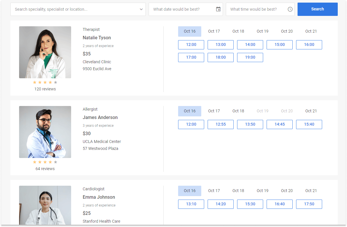Image resolution: width=347 pixels, height=227 pixels.
Task: Book the 15:00 slot with Natalie Tyson
Action: pos(280,45)
